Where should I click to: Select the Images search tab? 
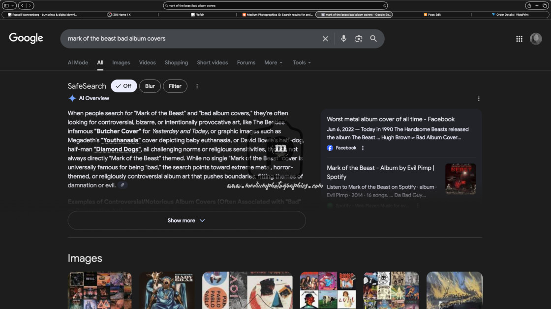[x=121, y=63]
